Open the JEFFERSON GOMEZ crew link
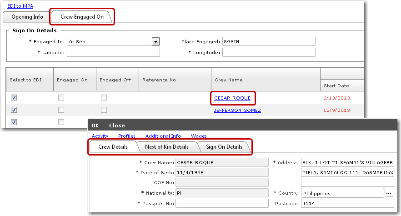The height and width of the screenshot is (216, 401). click(x=237, y=110)
